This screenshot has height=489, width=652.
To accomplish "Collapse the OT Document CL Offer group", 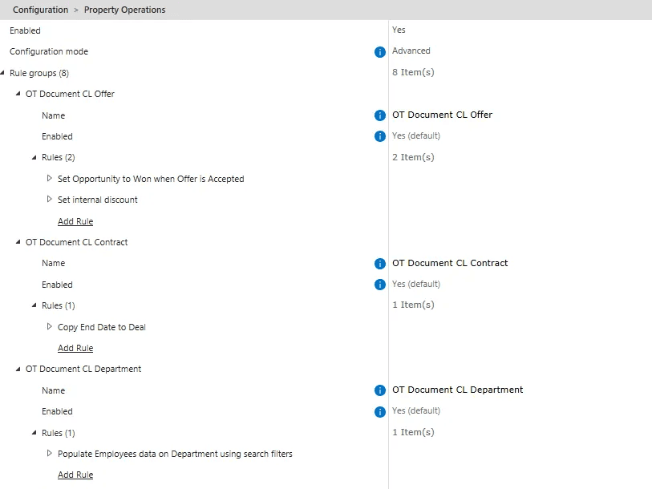I will 18,94.
